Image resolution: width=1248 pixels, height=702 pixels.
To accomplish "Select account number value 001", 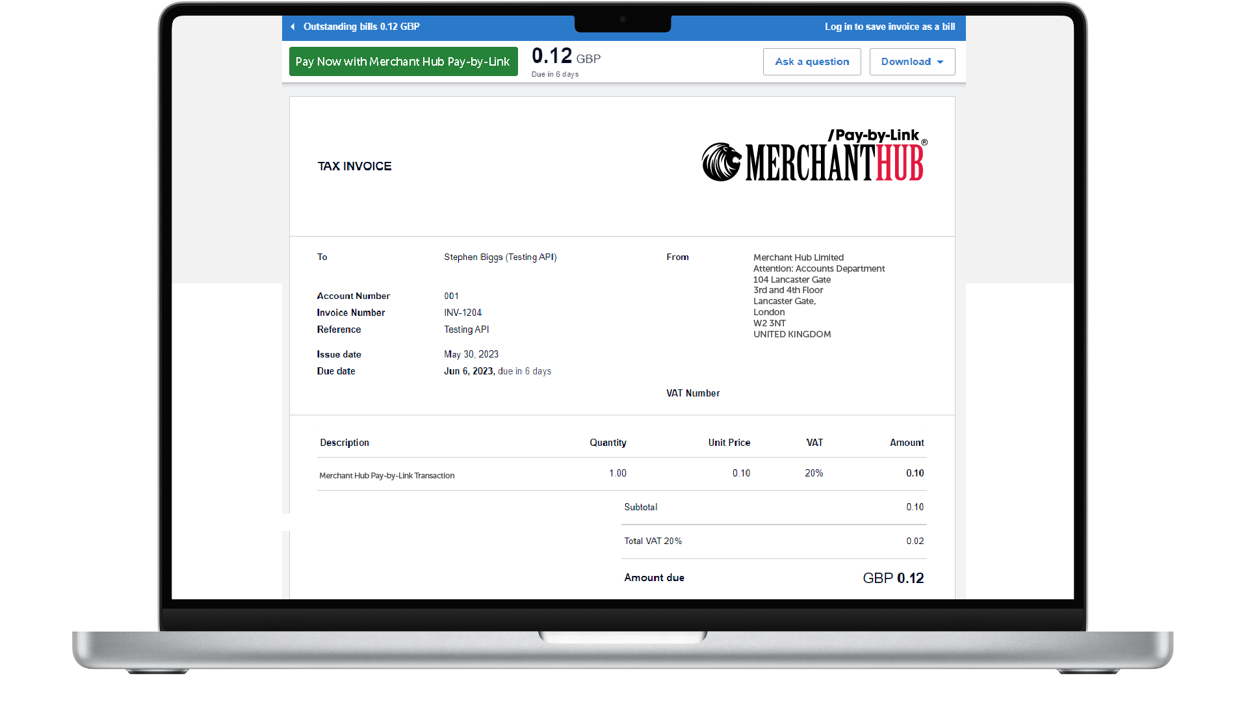I will (451, 296).
